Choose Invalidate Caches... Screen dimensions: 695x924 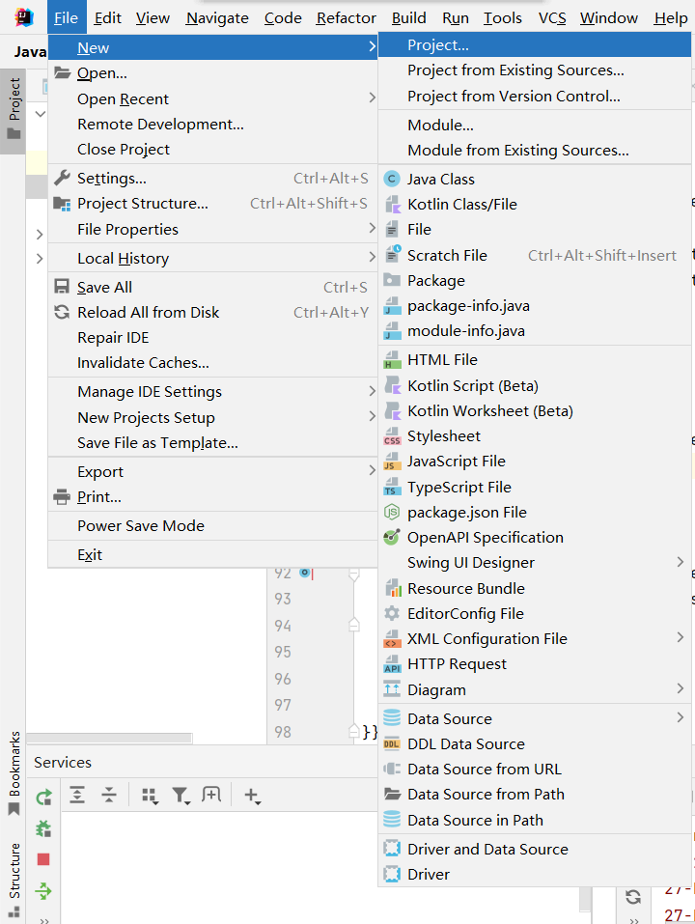click(x=212, y=363)
